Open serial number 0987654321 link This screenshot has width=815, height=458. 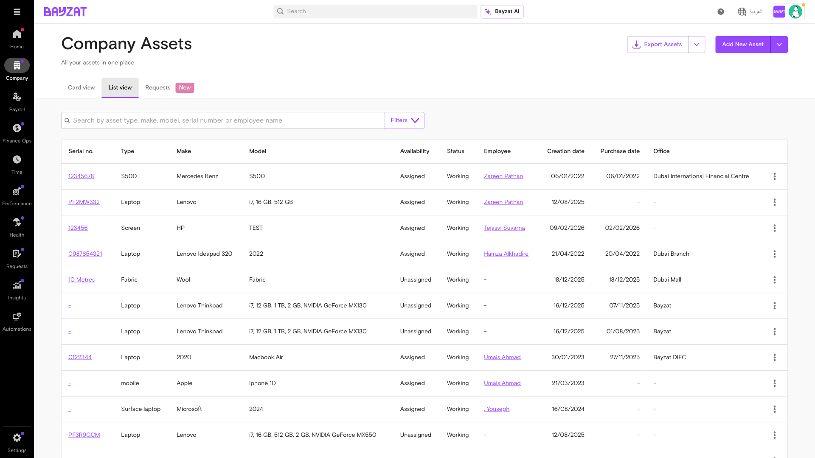click(x=85, y=254)
